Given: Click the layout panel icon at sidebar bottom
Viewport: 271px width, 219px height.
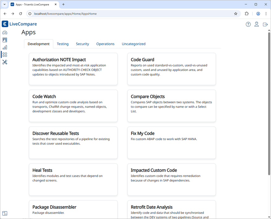Looking at the screenshot, I should point(5,213).
